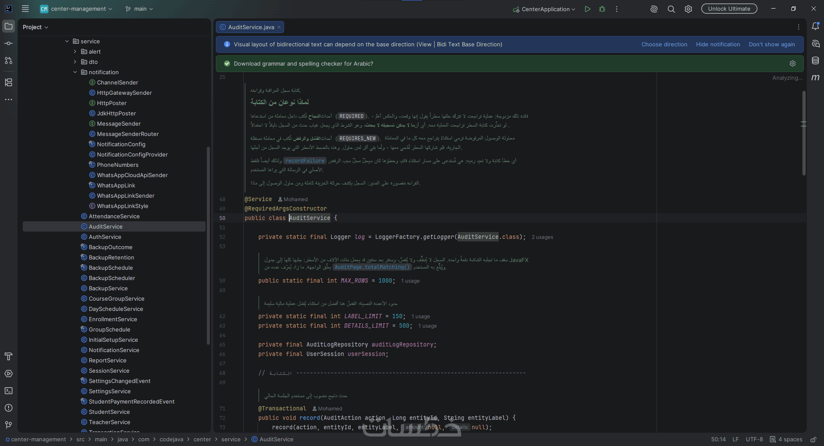Close the AuditService.java tab

279,27
